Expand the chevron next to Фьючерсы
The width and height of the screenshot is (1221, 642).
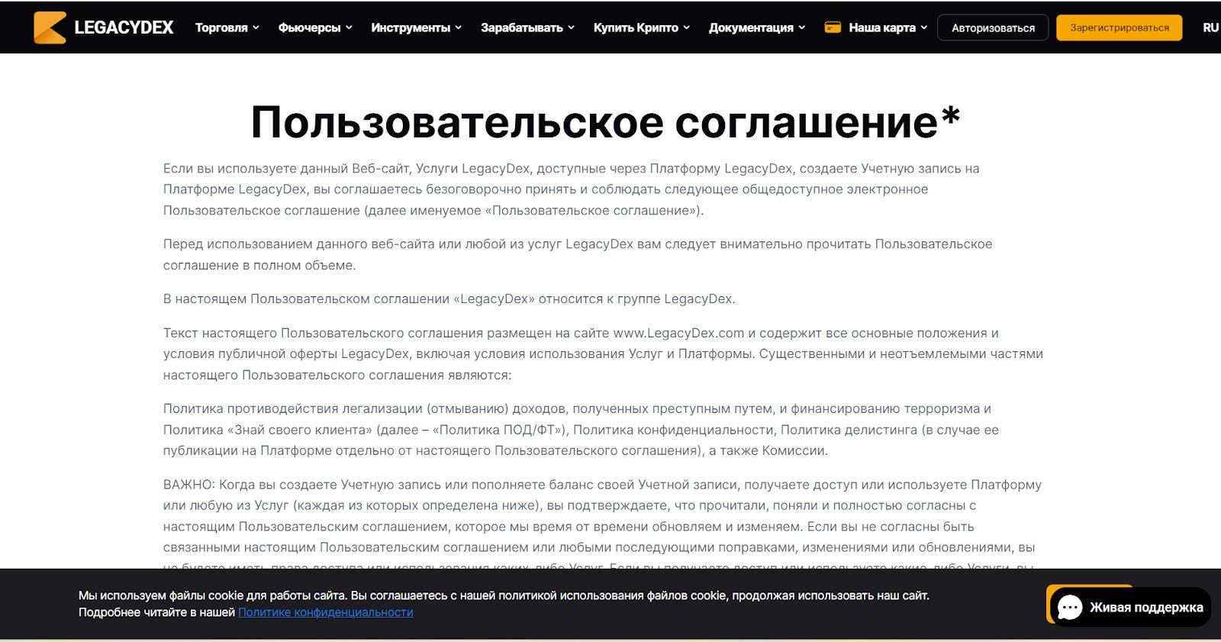tap(349, 27)
